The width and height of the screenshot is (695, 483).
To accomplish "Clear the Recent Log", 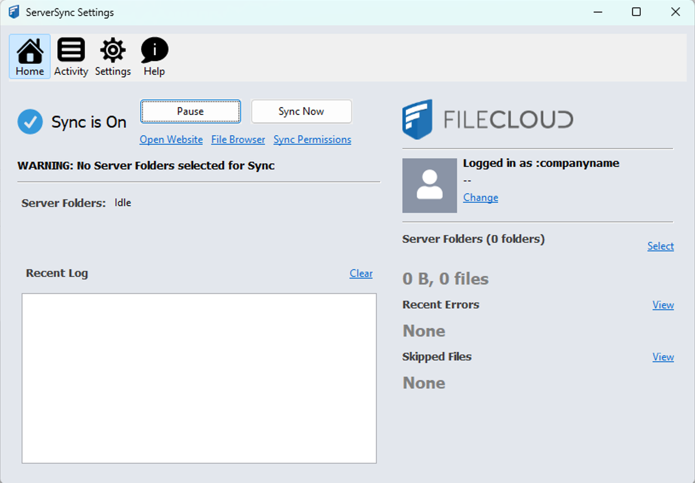I will coord(361,273).
